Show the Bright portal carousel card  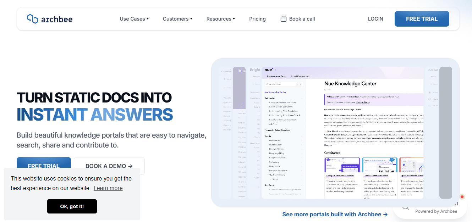255,133
